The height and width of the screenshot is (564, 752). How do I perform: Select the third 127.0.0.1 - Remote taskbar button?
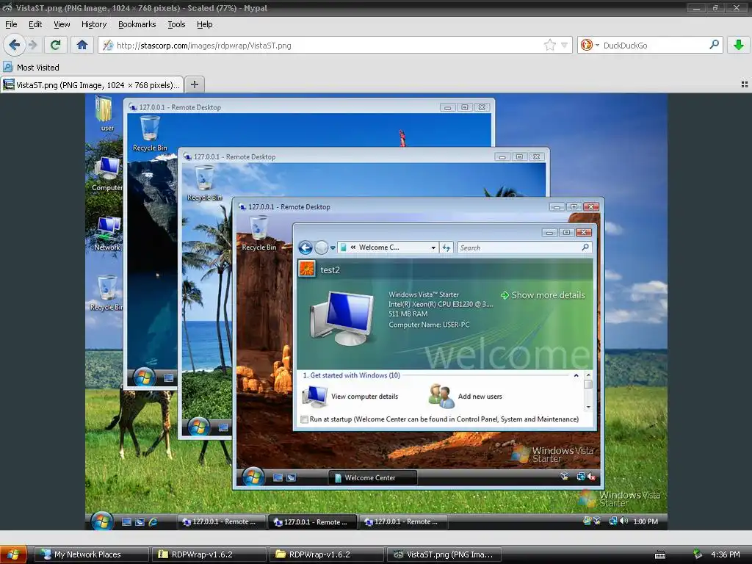[402, 522]
